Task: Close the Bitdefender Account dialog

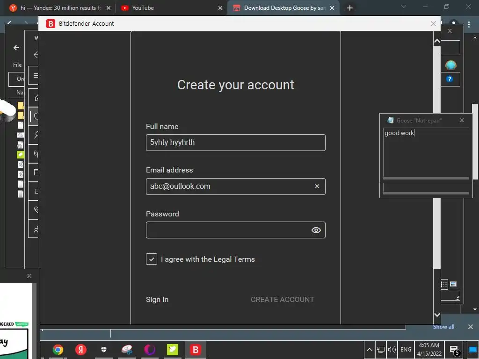Action: [433, 23]
